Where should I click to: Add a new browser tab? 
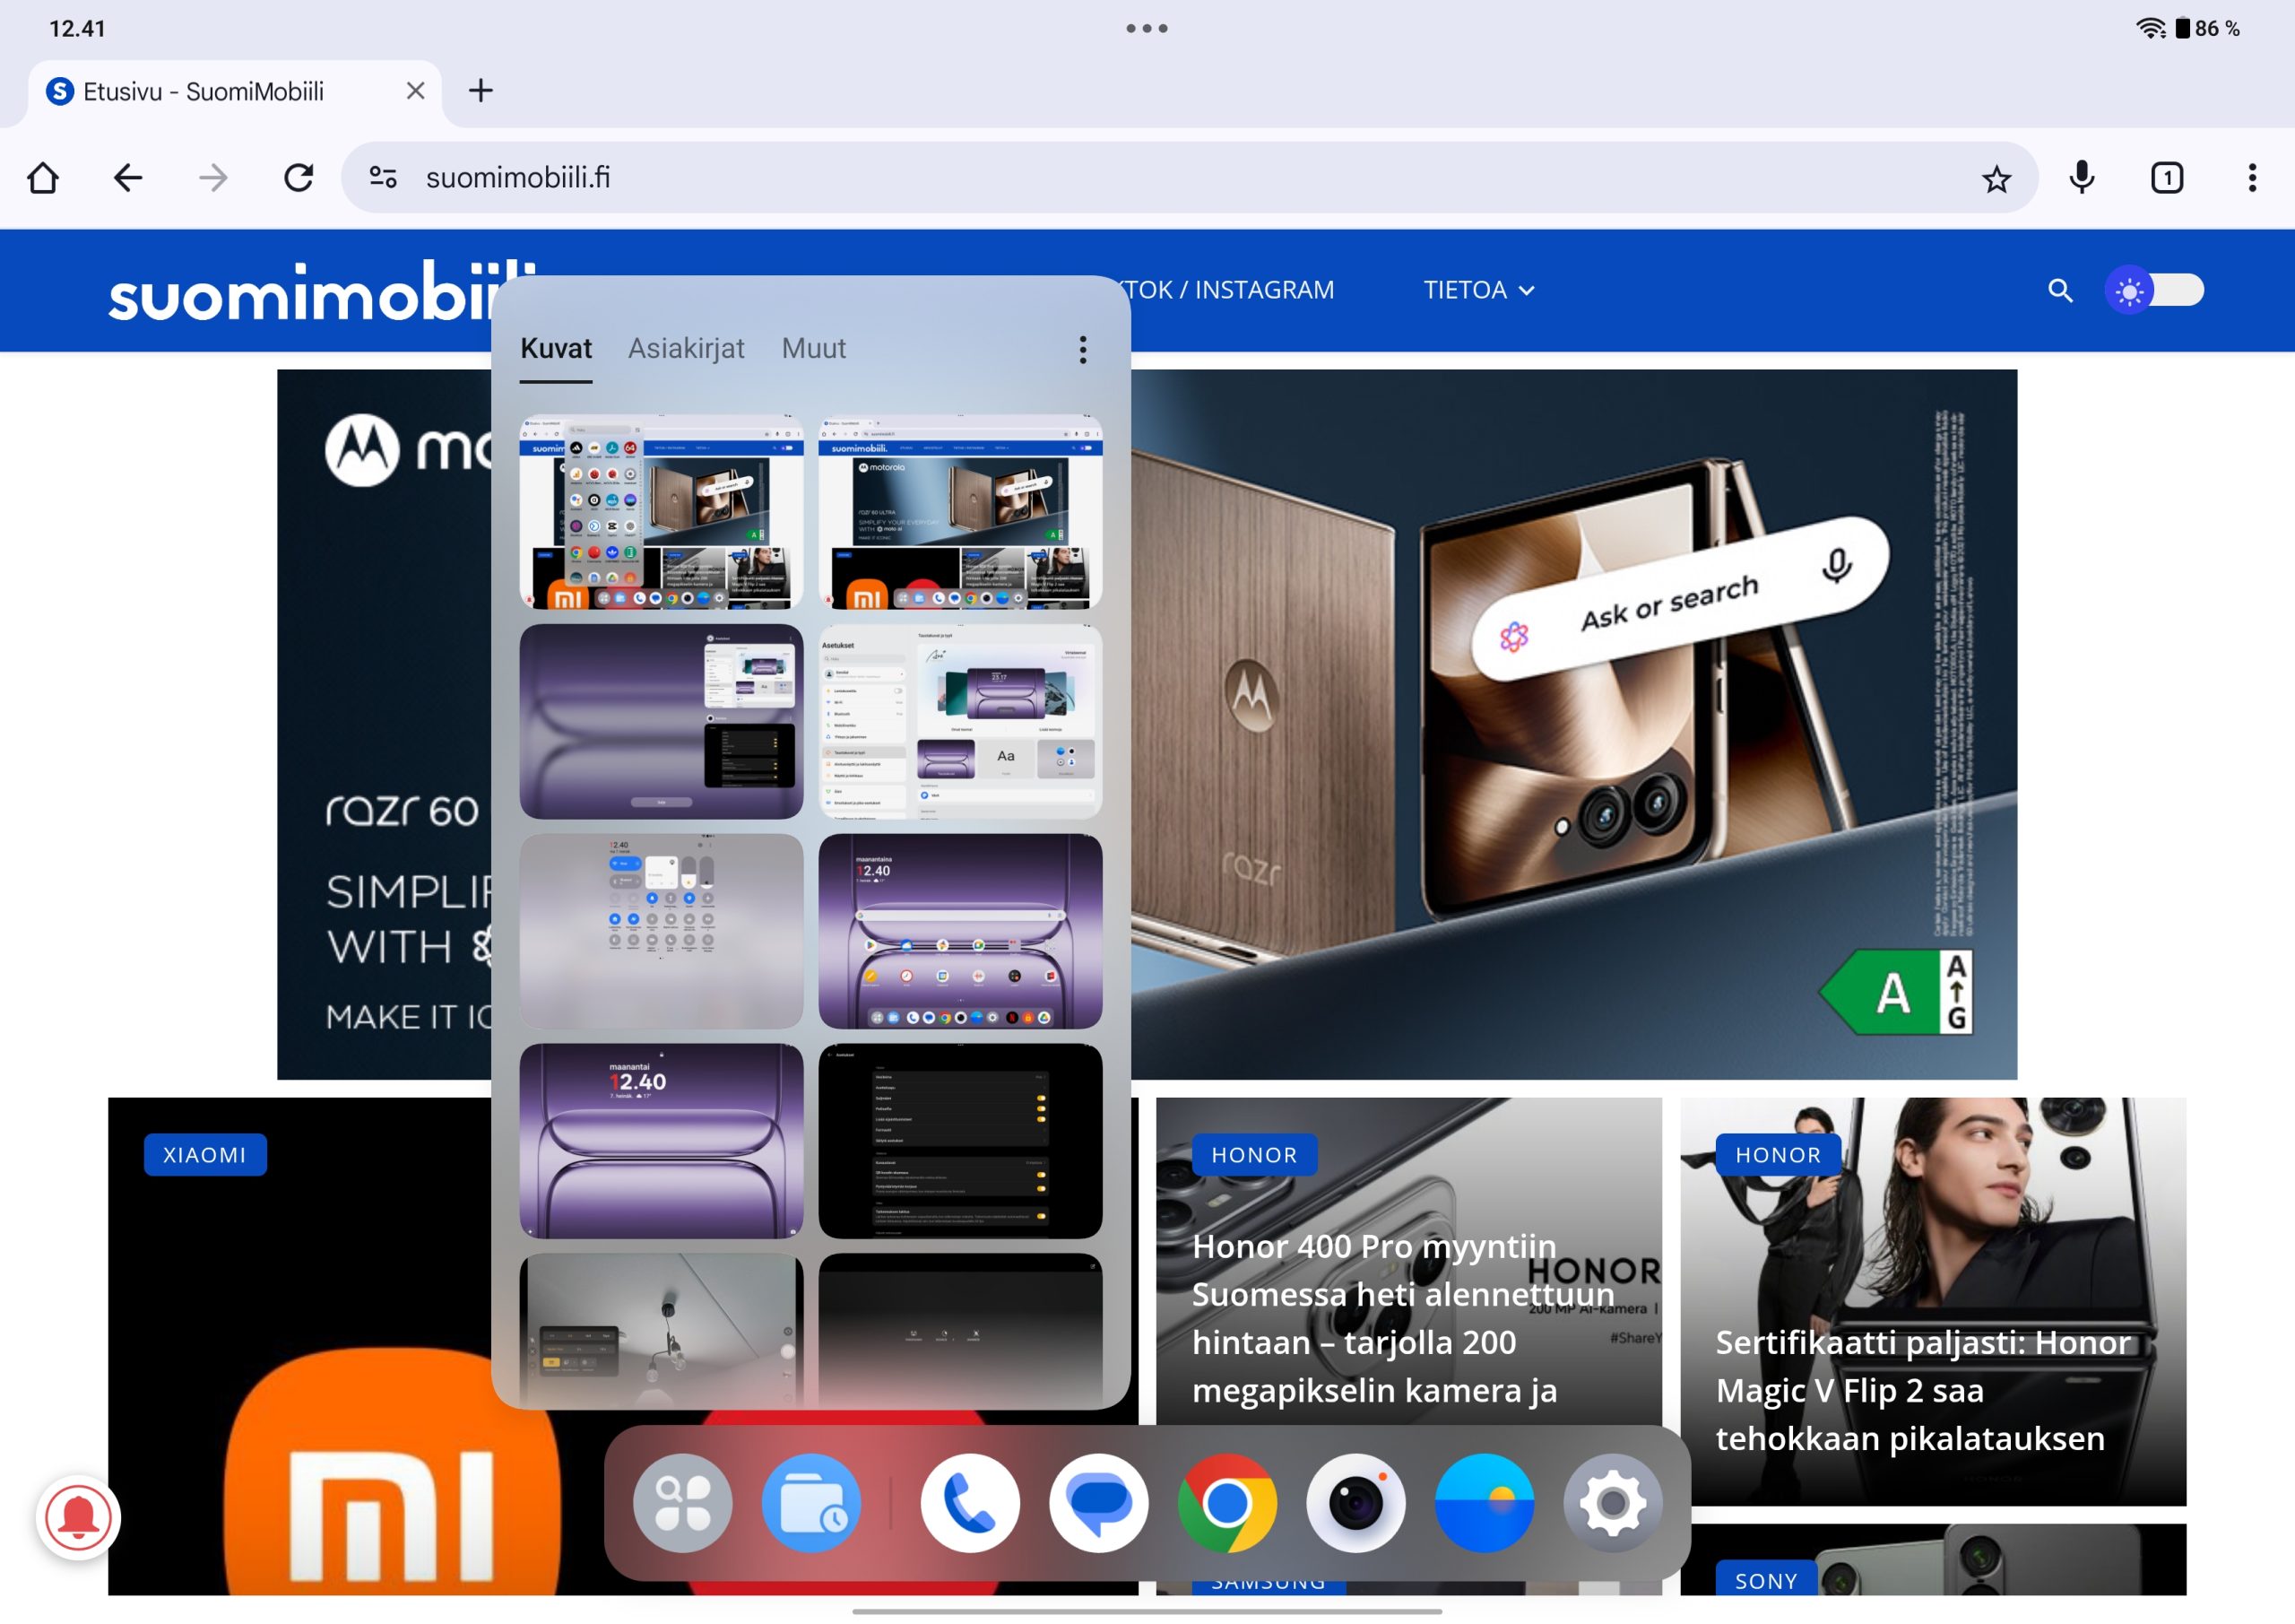pos(481,91)
